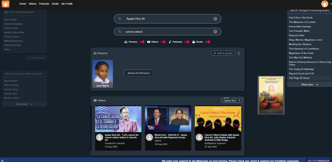Open the book The Parasitic Mind

(x=299, y=31)
